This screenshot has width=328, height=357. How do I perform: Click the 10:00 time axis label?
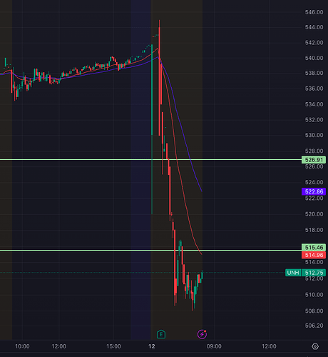(x=22, y=346)
